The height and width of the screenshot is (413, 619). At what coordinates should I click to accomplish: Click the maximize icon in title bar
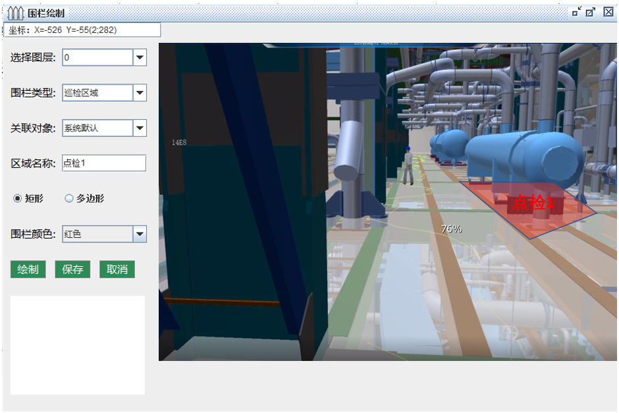[x=591, y=12]
